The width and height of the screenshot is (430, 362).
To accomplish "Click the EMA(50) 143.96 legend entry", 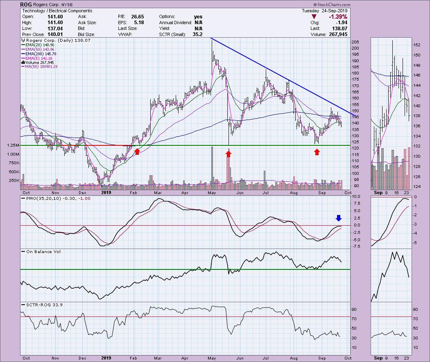I will coord(38,50).
